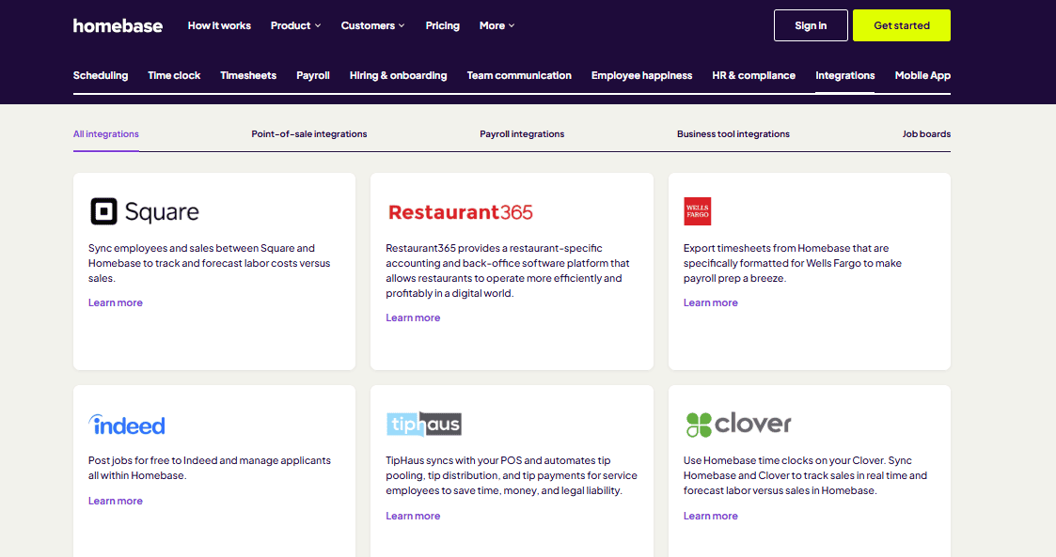Click the Indeed logo
Image resolution: width=1056 pixels, height=557 pixels.
[x=127, y=425]
